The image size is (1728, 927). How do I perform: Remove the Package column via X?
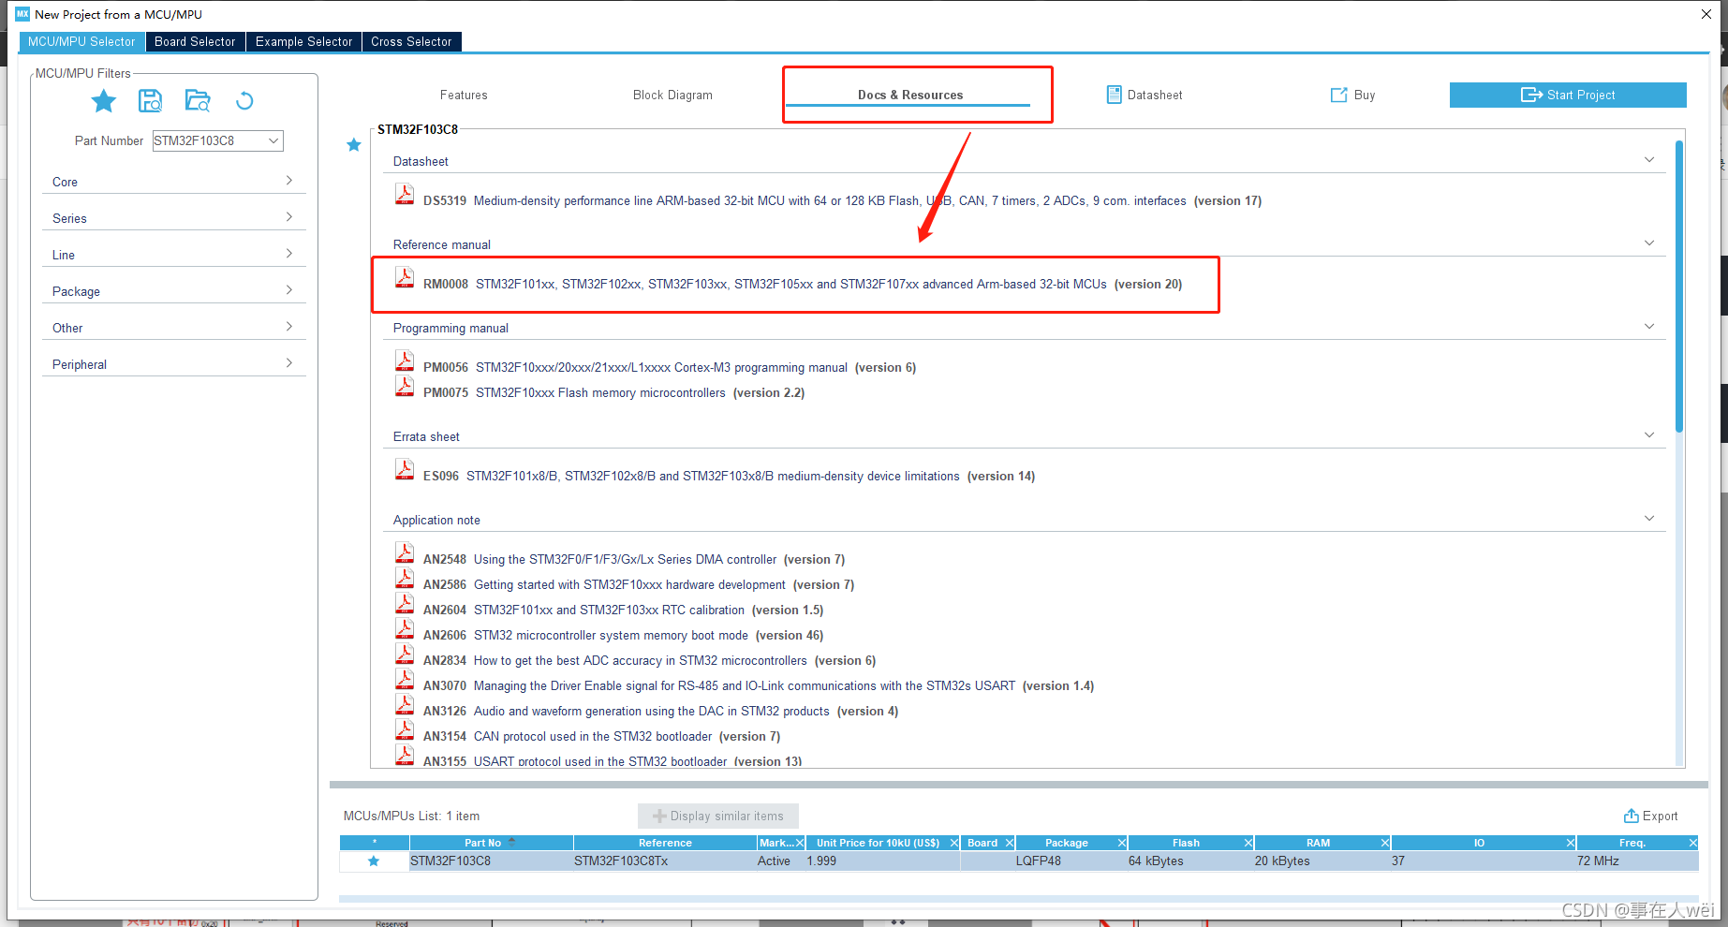[x=1122, y=843]
